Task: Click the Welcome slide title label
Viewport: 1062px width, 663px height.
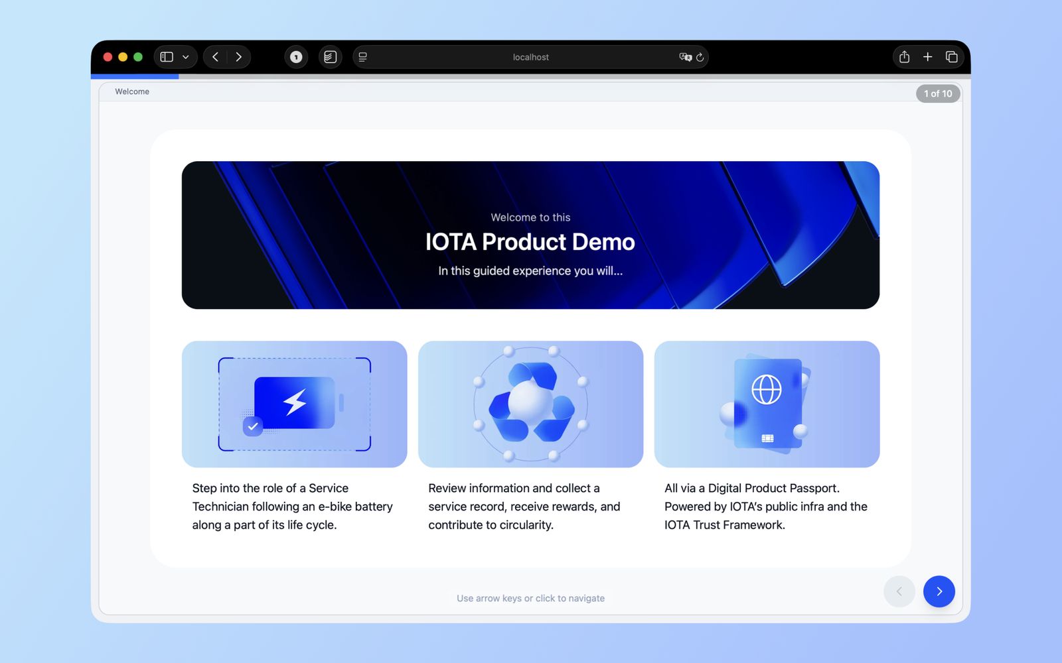Action: pyautogui.click(x=132, y=91)
